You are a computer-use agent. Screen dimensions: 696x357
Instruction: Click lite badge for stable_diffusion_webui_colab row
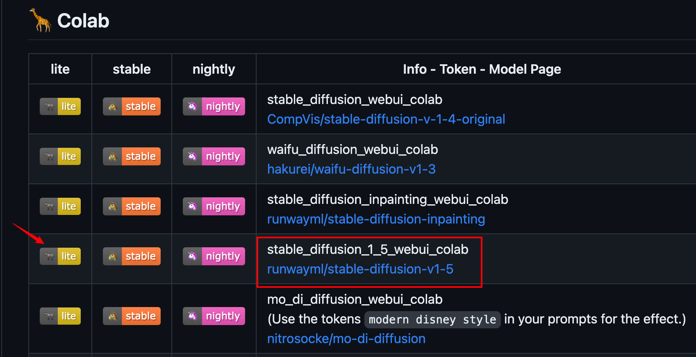tap(60, 106)
